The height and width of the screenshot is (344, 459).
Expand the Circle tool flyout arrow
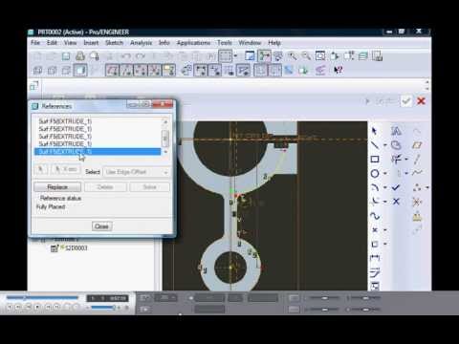tap(385, 174)
